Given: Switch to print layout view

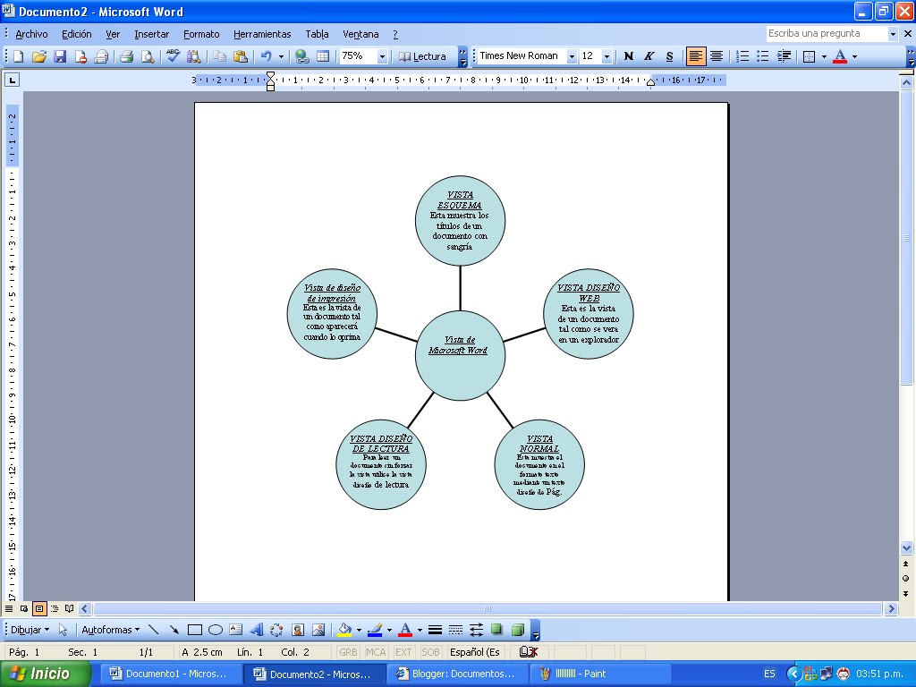Looking at the screenshot, I should [39, 608].
